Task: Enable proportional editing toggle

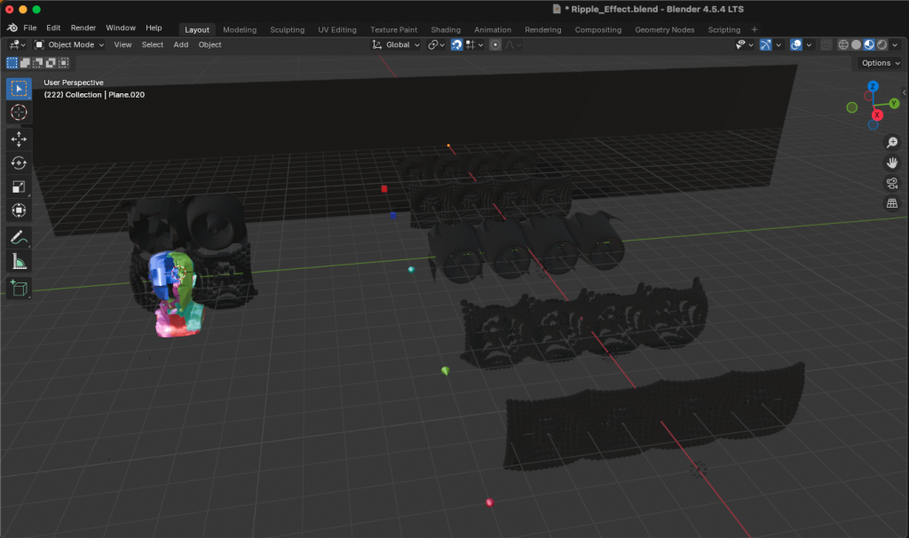Action: coord(495,44)
